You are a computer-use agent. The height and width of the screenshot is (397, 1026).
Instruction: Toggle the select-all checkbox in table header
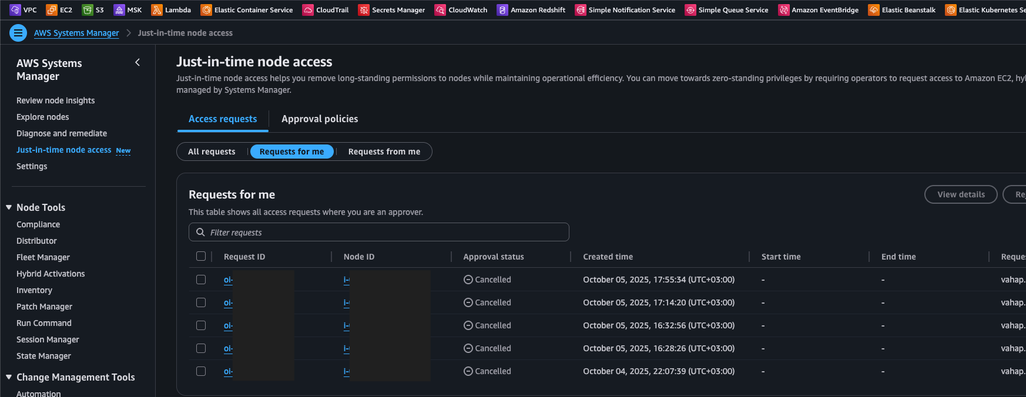tap(201, 257)
